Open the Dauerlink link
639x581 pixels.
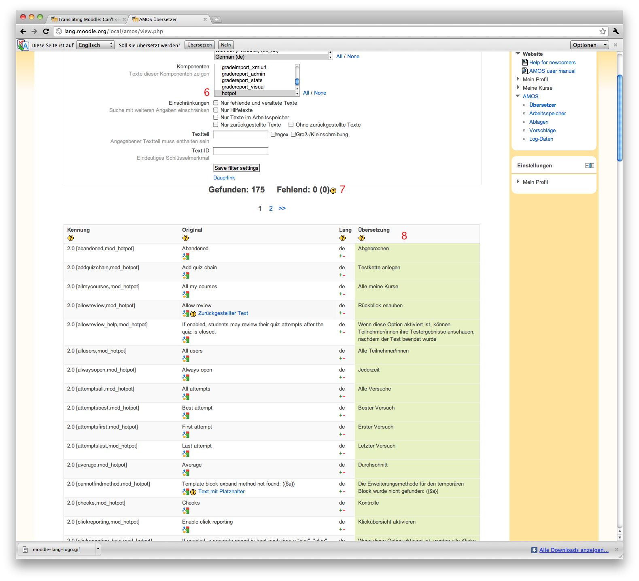point(224,177)
